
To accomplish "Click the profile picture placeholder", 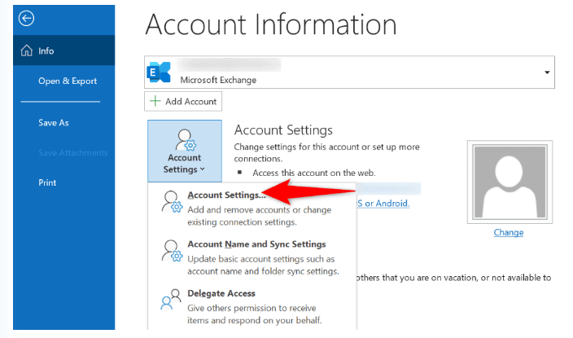I will click(x=510, y=182).
